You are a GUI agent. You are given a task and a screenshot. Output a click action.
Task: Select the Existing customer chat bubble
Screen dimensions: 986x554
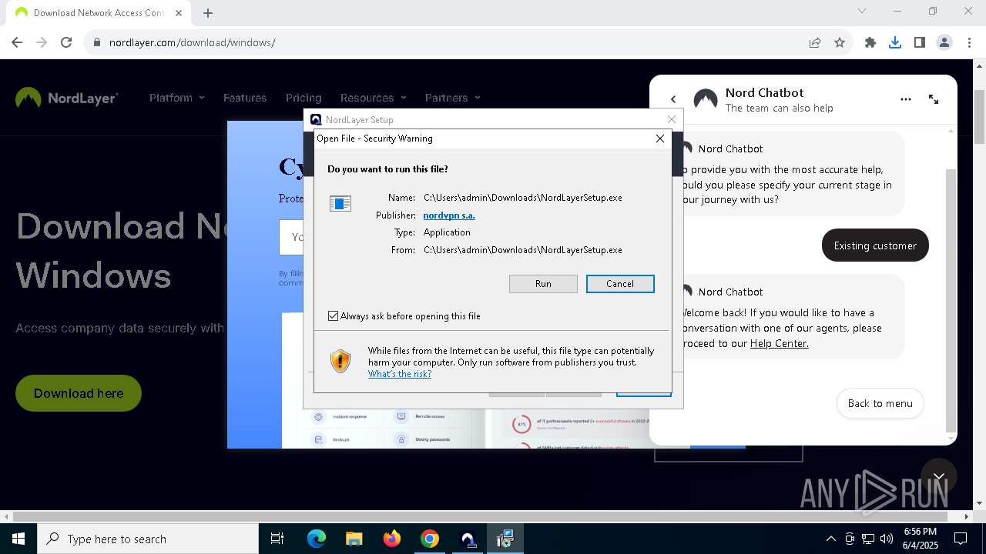875,245
